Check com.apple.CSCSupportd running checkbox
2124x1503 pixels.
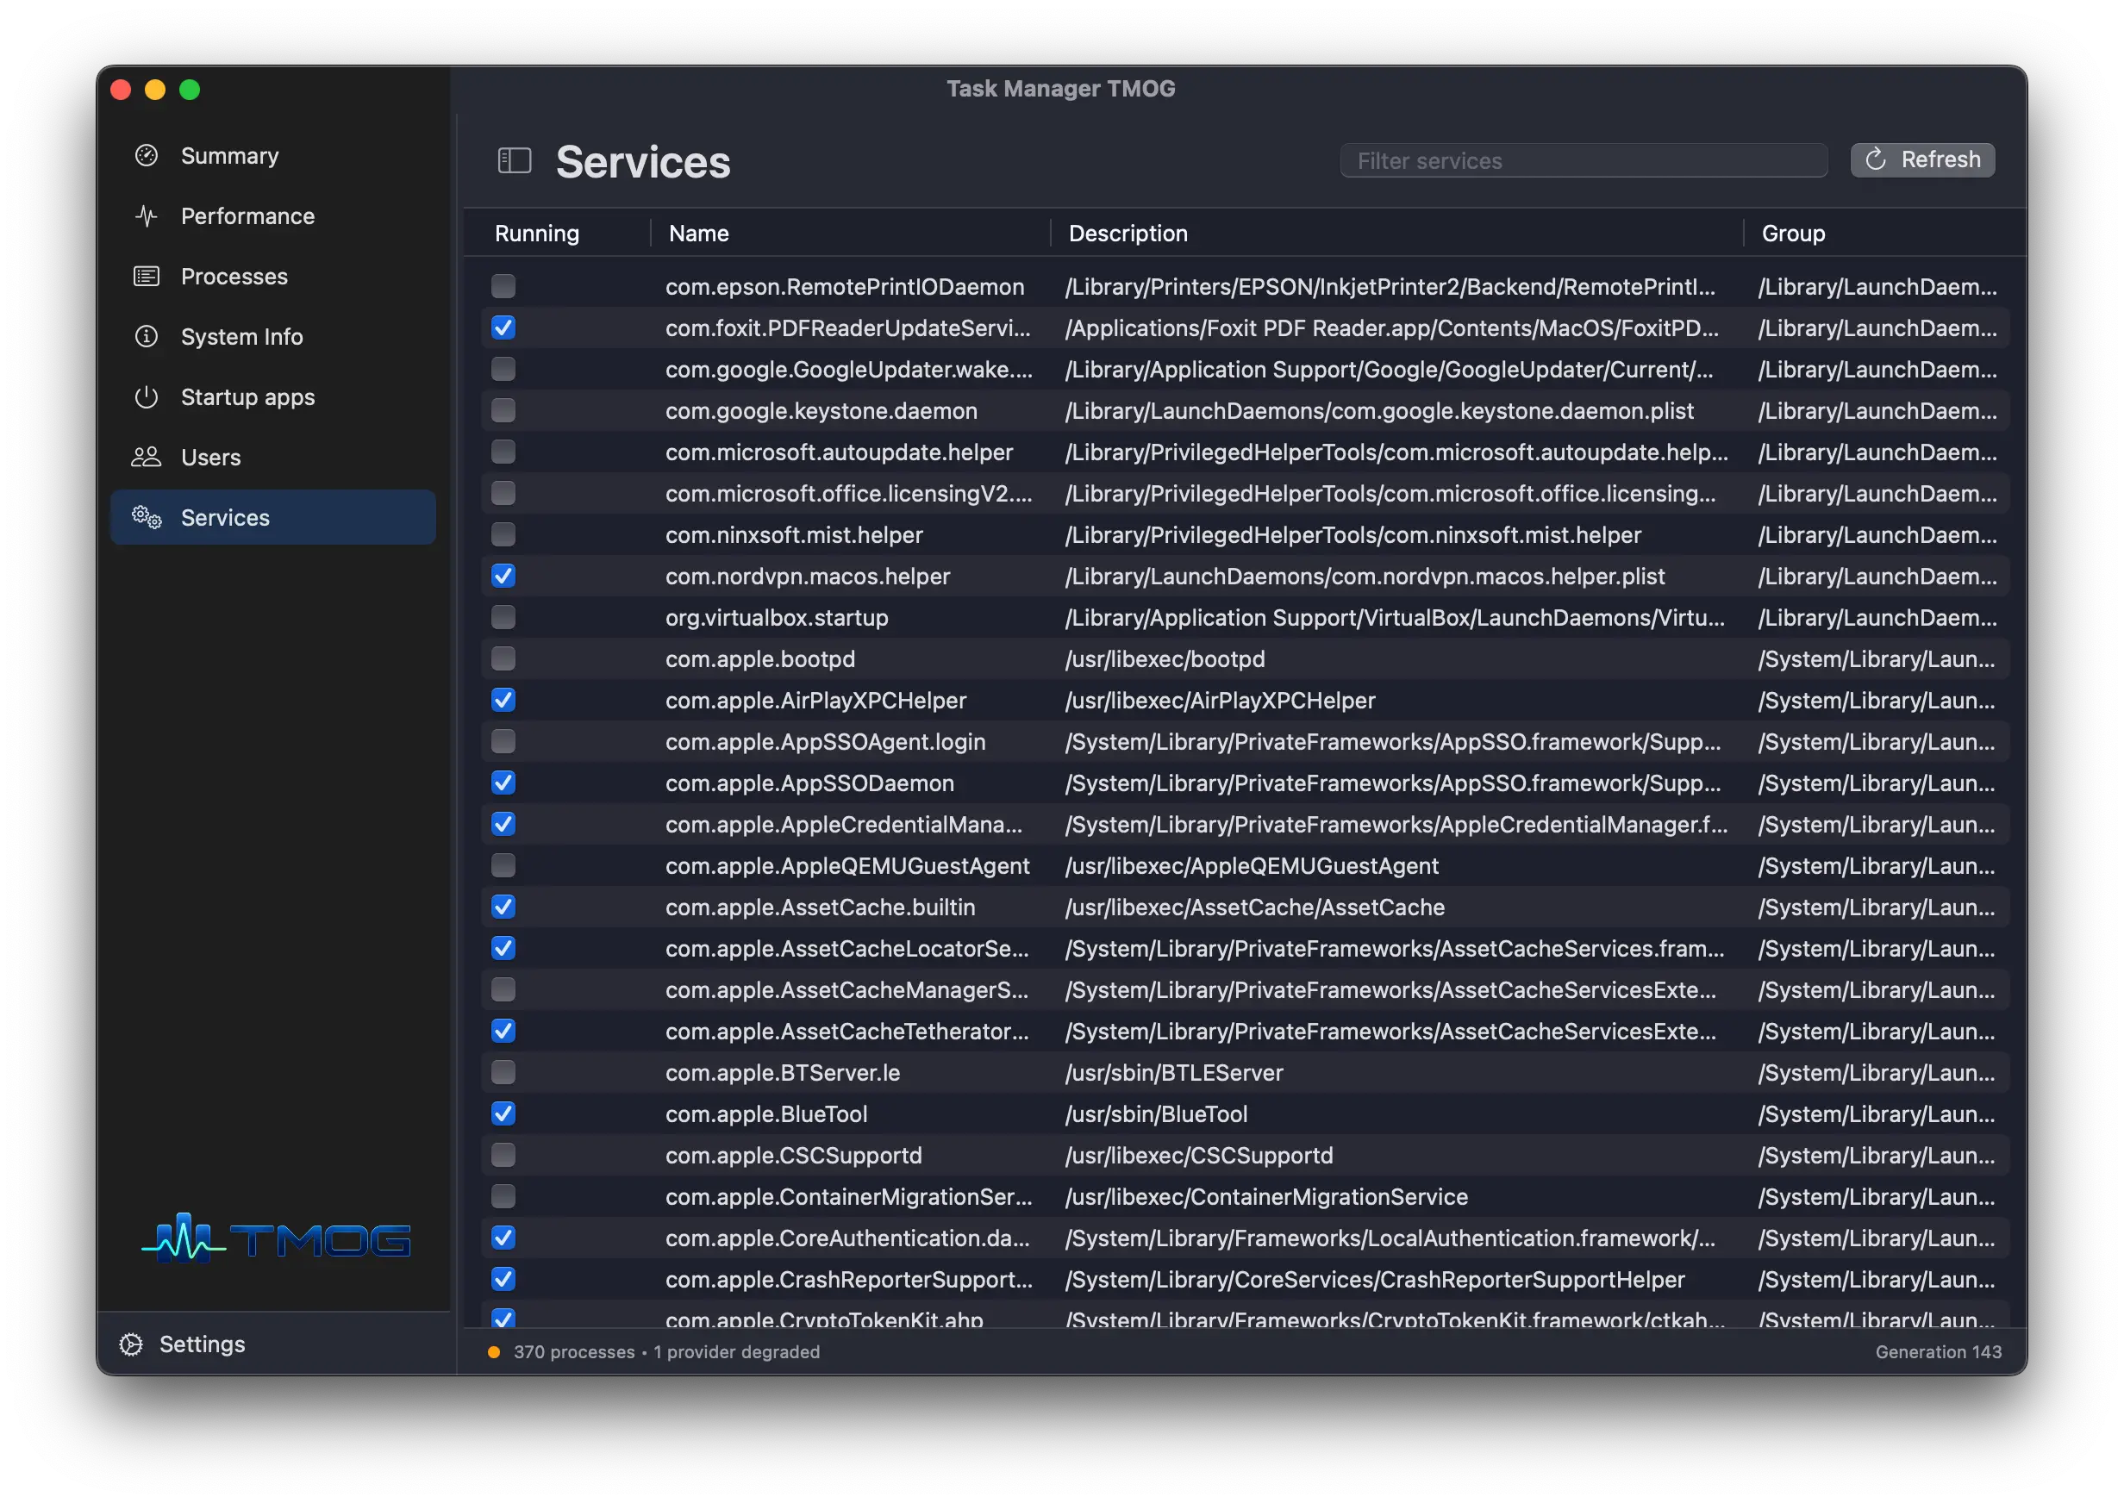[503, 1155]
